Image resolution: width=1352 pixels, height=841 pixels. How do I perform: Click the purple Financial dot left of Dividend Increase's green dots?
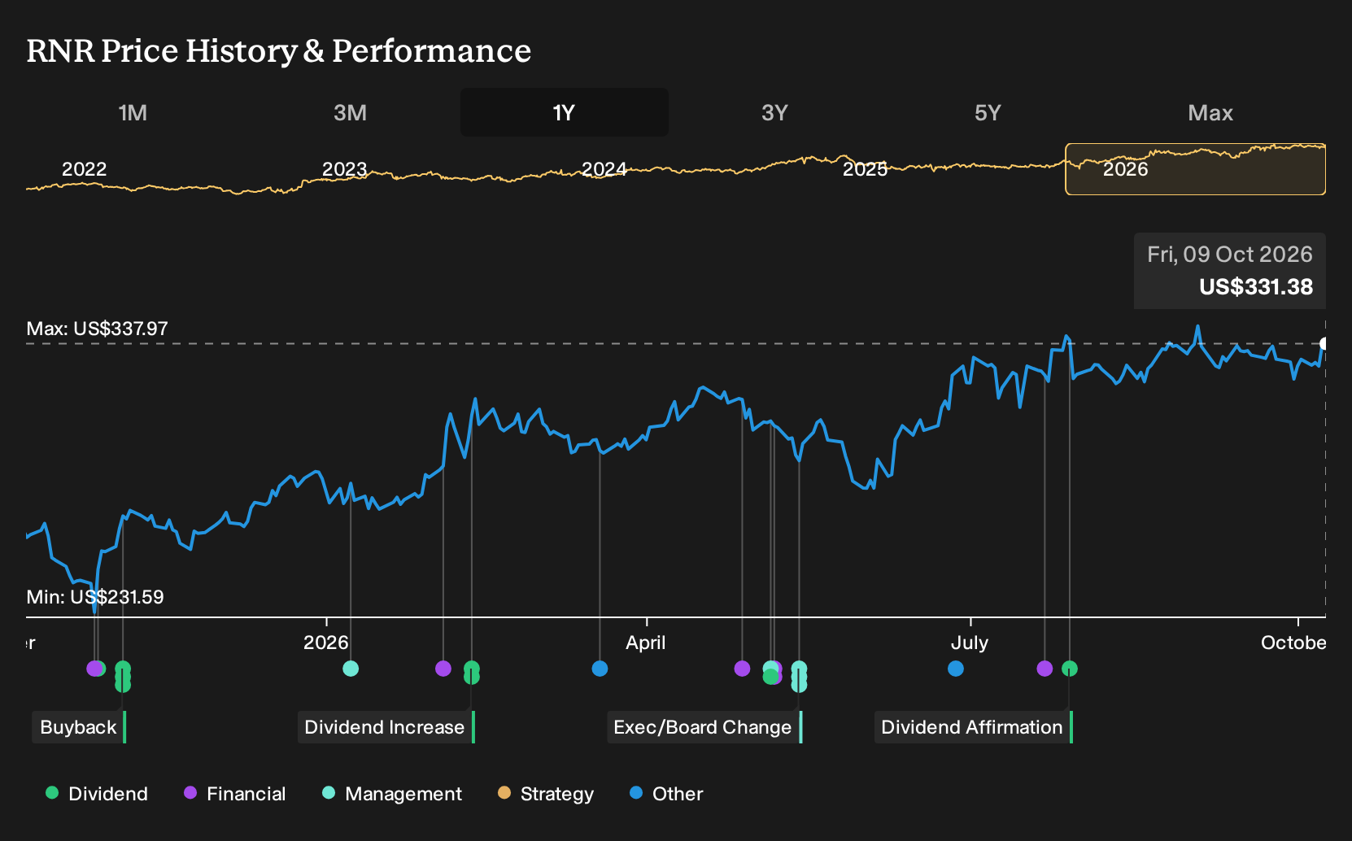point(443,669)
